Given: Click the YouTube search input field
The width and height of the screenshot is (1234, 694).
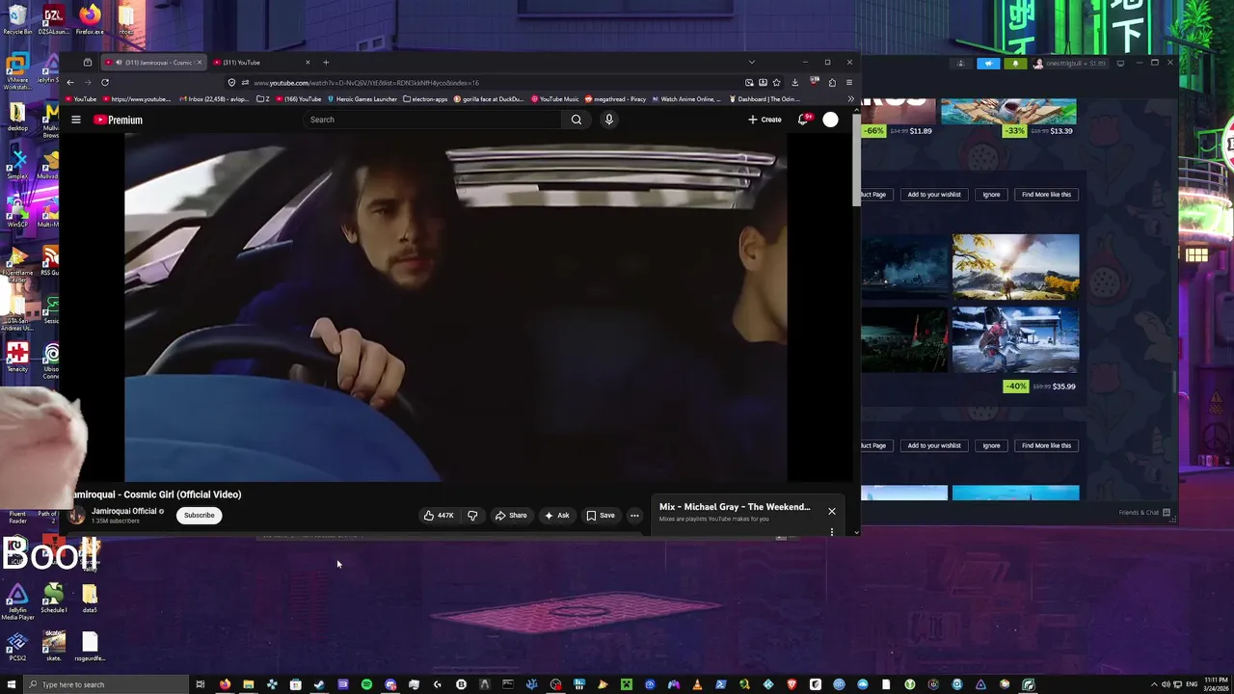Looking at the screenshot, I should (432, 120).
